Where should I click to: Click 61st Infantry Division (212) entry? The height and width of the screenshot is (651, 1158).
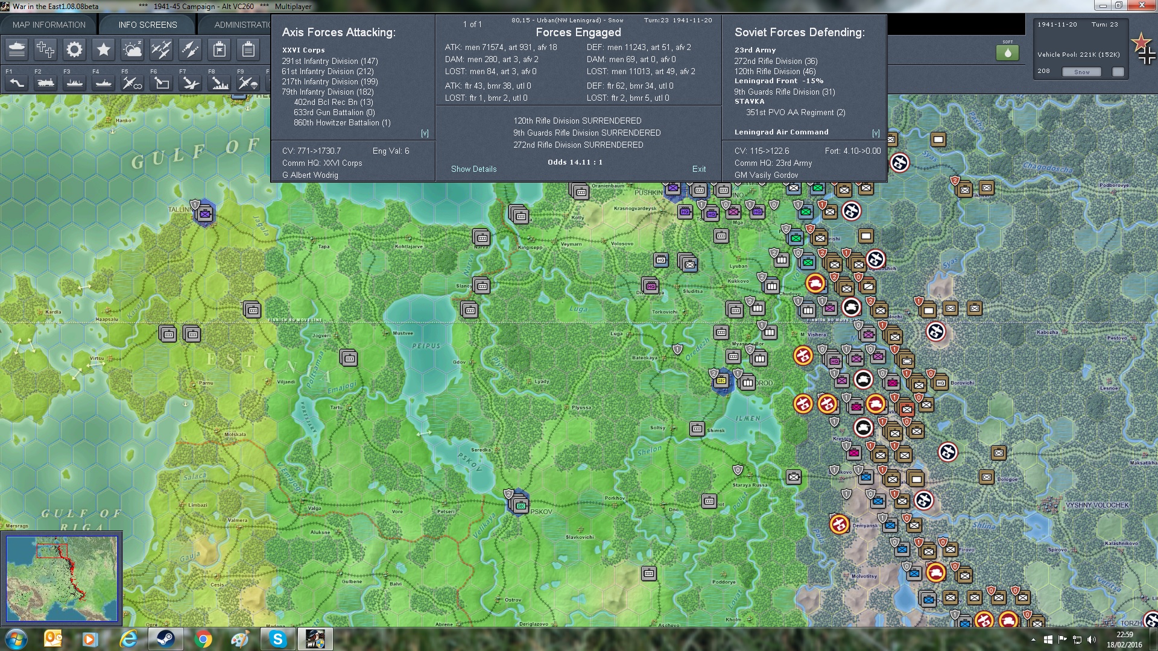[x=327, y=71]
